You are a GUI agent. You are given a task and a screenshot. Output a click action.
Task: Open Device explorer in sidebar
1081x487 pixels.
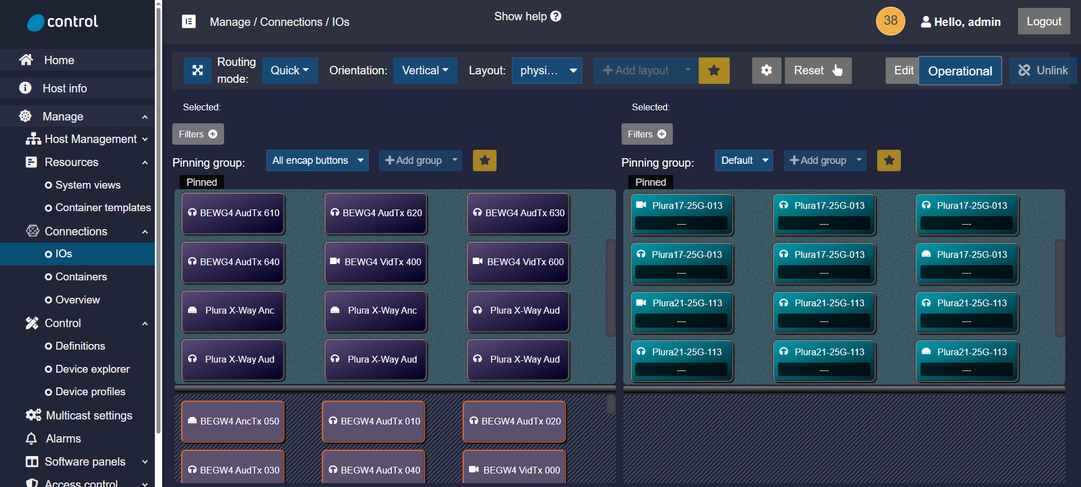click(x=92, y=369)
